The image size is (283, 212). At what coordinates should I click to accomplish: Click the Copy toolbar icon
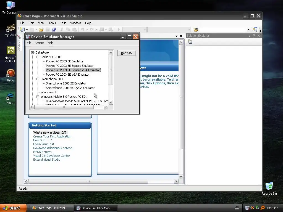point(68,29)
